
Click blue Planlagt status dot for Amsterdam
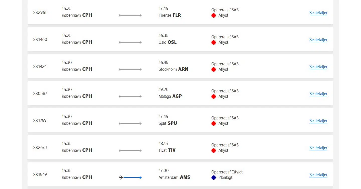click(214, 177)
